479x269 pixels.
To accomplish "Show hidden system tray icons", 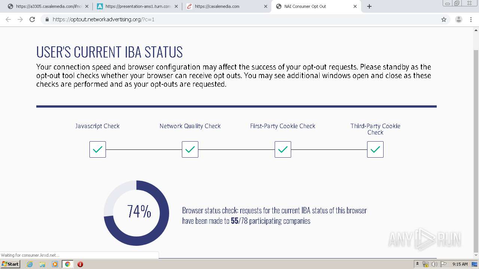I will pos(417,264).
